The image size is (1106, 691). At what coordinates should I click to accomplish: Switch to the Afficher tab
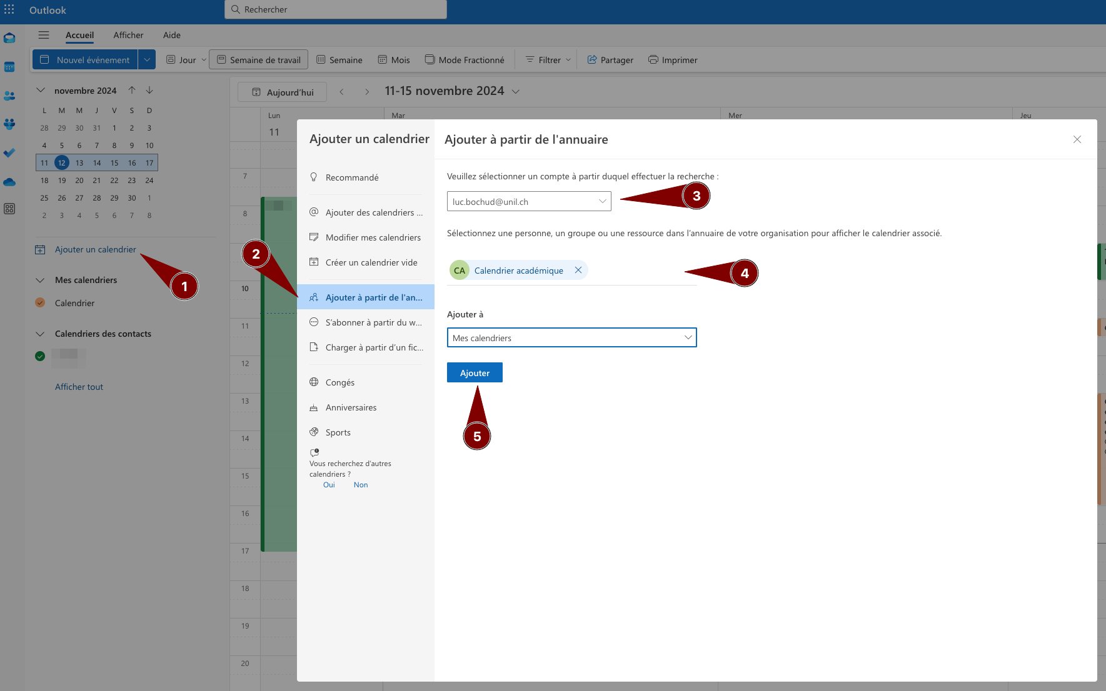tap(128, 35)
